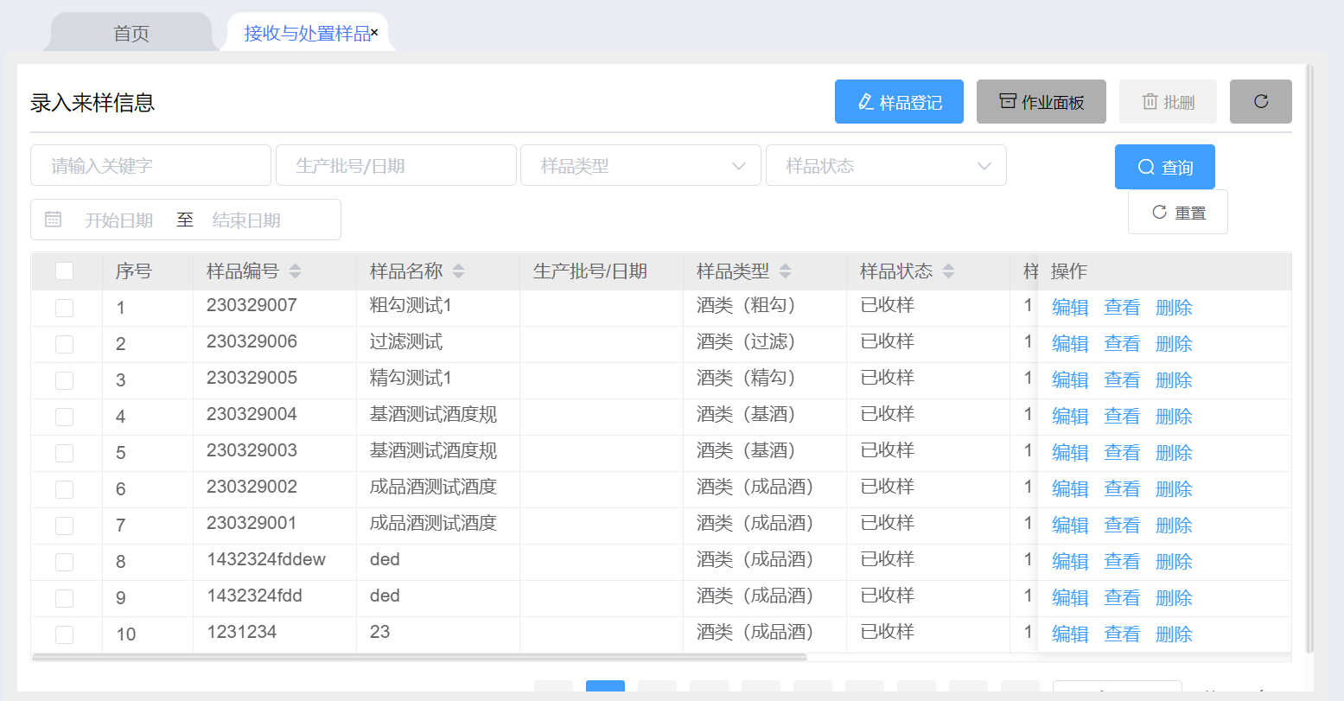Click the calendar icon in date range
Image resolution: width=1344 pixels, height=701 pixels.
(x=54, y=220)
